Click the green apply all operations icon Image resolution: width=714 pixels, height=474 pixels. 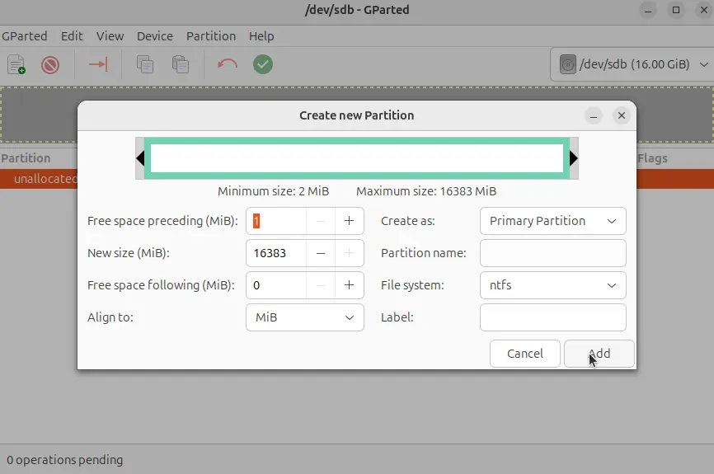click(263, 64)
